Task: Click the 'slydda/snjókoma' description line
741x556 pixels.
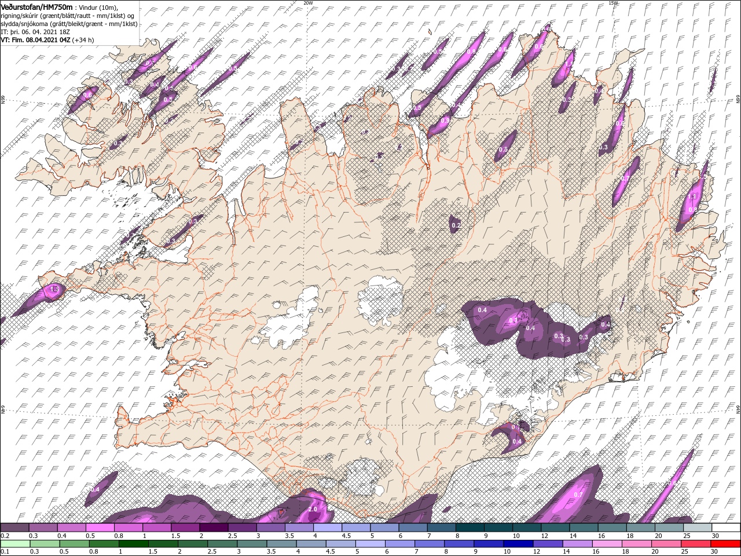Action: tap(69, 24)
